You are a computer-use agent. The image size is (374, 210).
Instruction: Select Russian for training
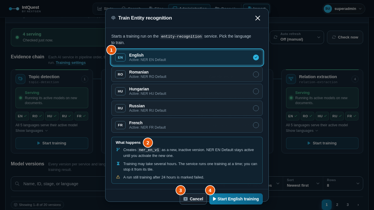pyautogui.click(x=187, y=108)
